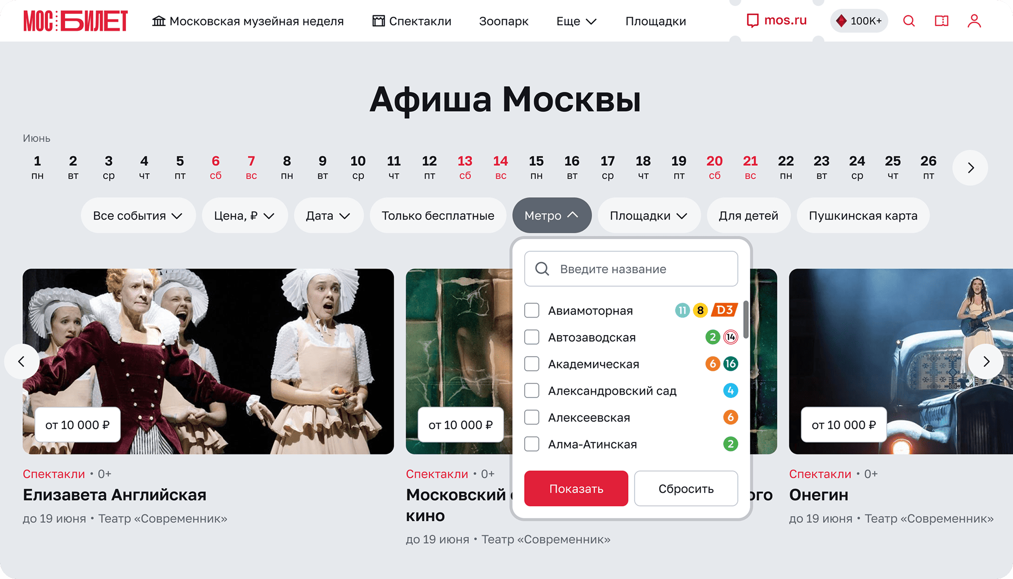Tick the Александровский сад checkbox
1013x579 pixels.
(532, 391)
